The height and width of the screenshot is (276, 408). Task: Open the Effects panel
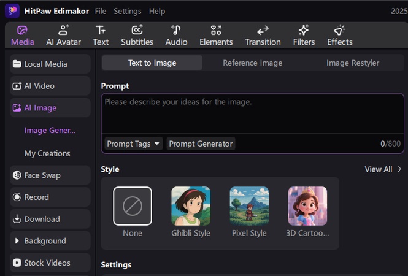[x=339, y=35]
